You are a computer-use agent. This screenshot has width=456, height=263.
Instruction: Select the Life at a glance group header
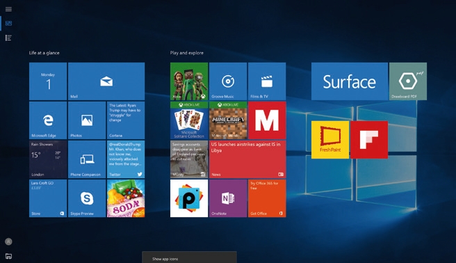point(44,53)
